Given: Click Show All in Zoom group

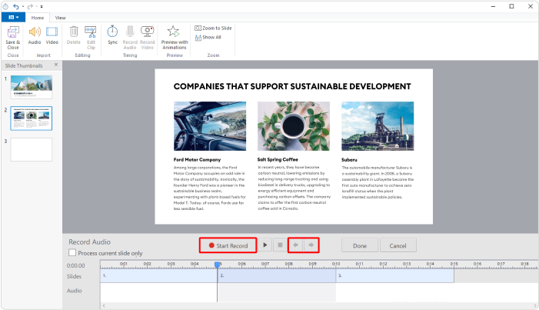Looking at the screenshot, I should click(x=208, y=37).
